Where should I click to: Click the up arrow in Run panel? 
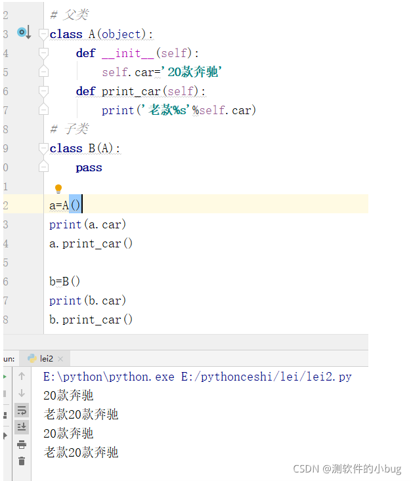22,376
